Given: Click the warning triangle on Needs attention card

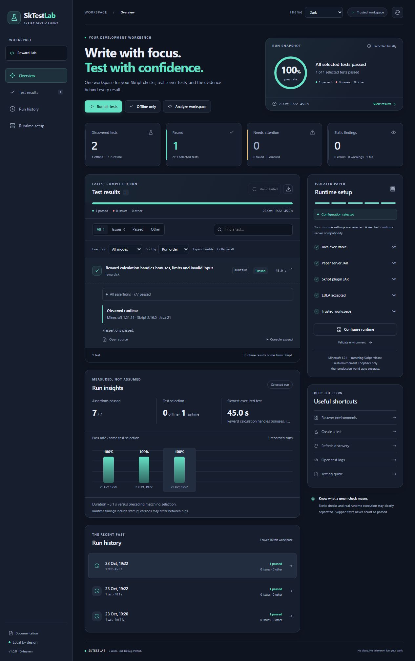Looking at the screenshot, I should pyautogui.click(x=312, y=132).
